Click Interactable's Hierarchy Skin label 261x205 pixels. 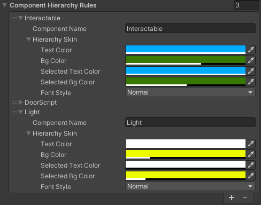[x=55, y=40]
